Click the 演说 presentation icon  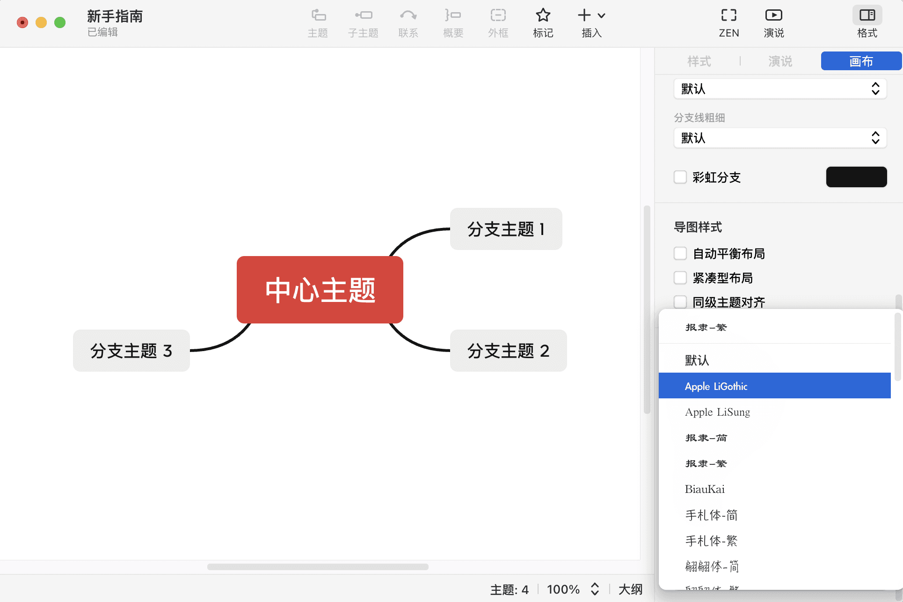(x=773, y=22)
